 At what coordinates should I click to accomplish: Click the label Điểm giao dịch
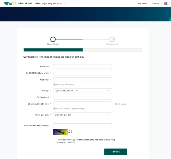42,115
